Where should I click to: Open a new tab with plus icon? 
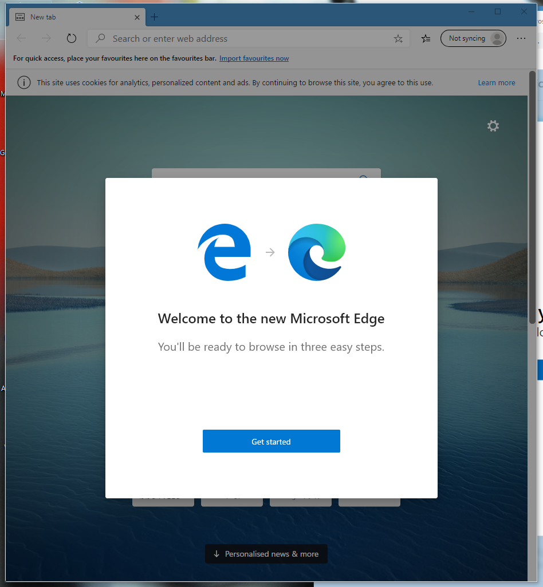point(154,17)
